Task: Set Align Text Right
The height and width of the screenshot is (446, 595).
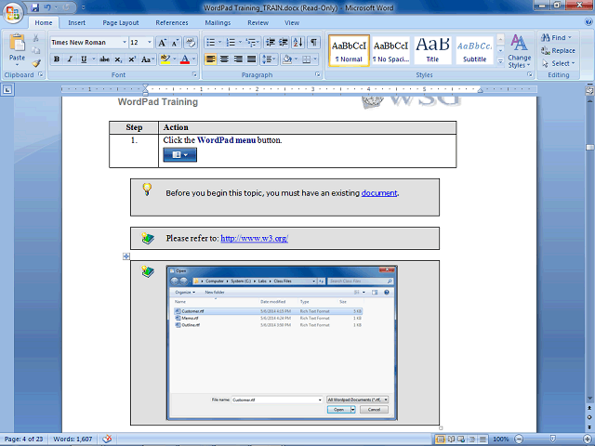Action: pos(238,59)
